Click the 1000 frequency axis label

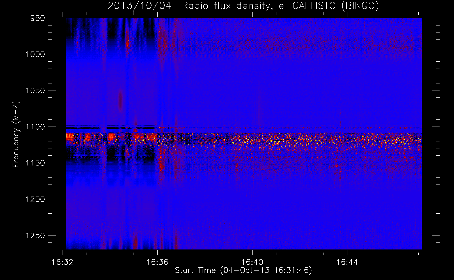pyautogui.click(x=35, y=54)
